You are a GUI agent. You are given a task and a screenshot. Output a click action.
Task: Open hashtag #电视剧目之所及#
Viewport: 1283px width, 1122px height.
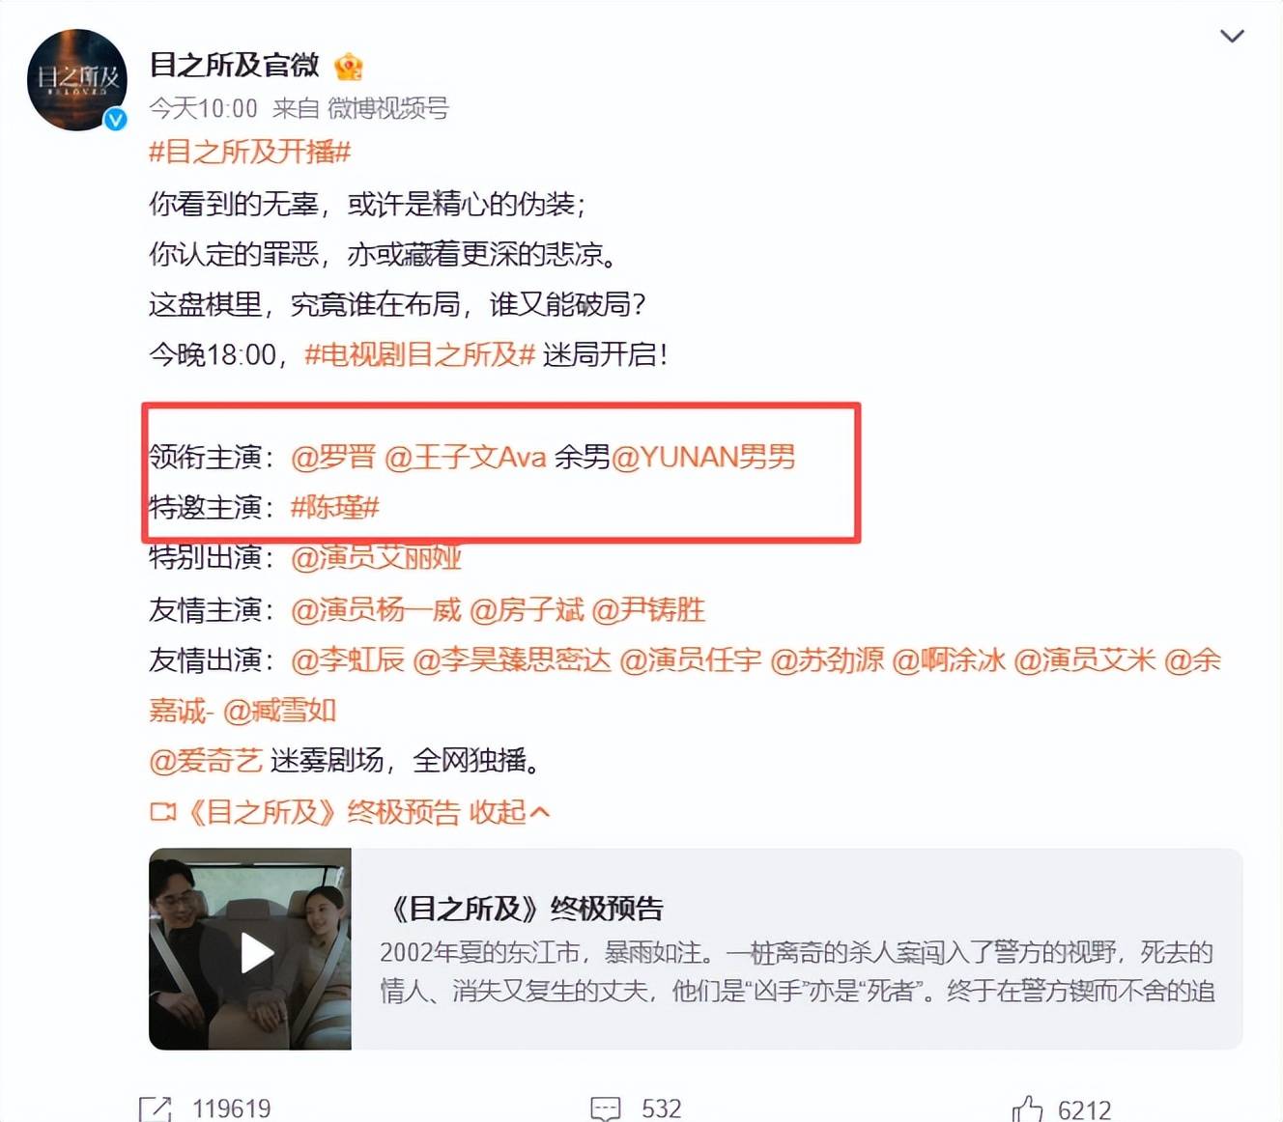419,354
